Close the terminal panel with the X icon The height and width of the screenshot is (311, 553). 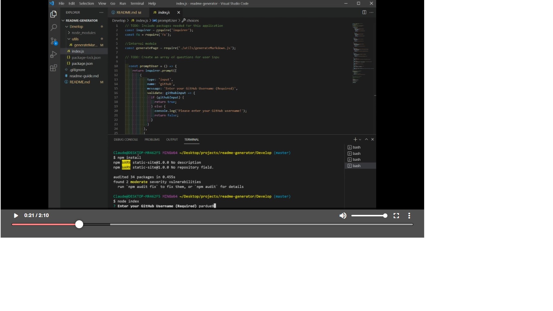tap(372, 139)
